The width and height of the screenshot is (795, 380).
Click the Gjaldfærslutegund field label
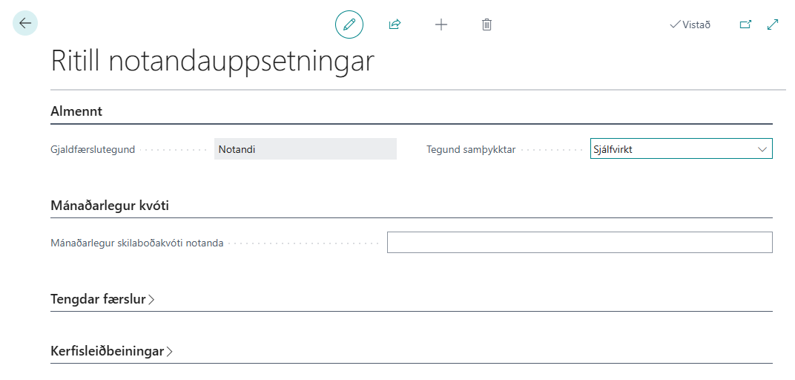click(x=93, y=150)
